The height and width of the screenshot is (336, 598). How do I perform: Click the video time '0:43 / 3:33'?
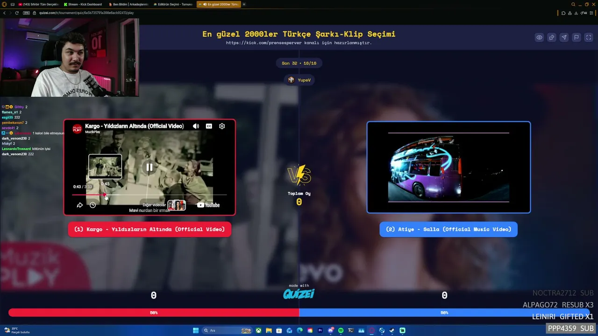82,187
